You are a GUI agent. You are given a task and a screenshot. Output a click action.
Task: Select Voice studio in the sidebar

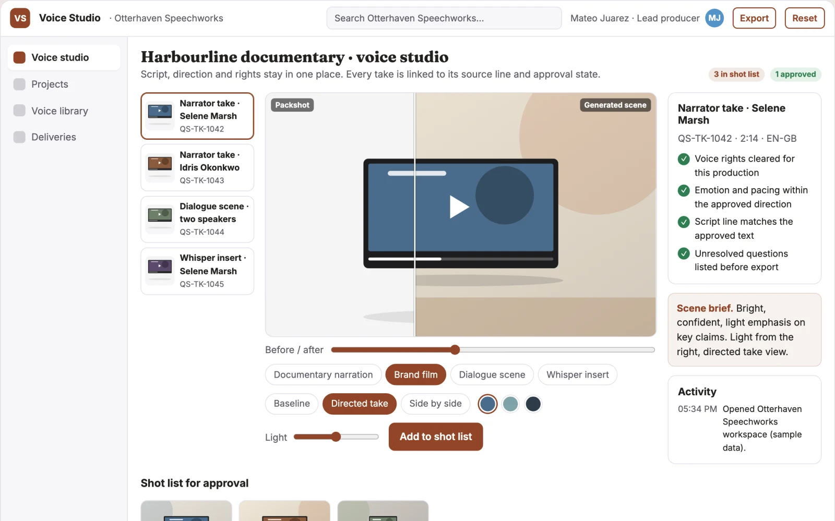coord(64,57)
